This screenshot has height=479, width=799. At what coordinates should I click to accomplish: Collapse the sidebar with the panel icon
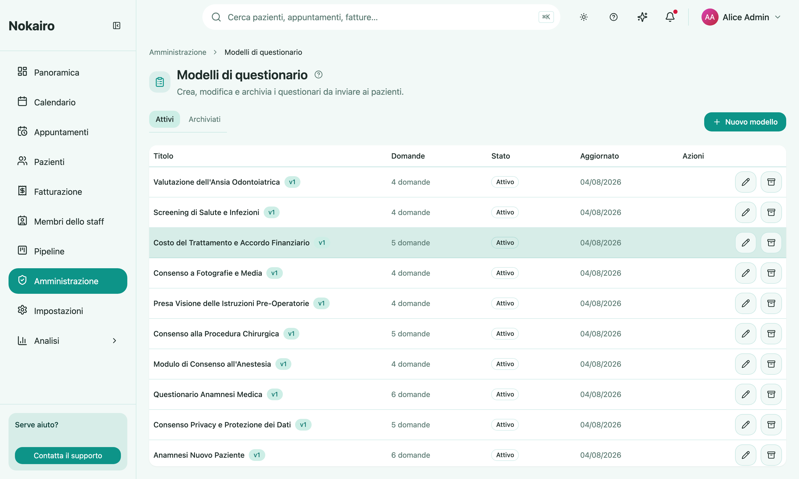[x=117, y=26]
